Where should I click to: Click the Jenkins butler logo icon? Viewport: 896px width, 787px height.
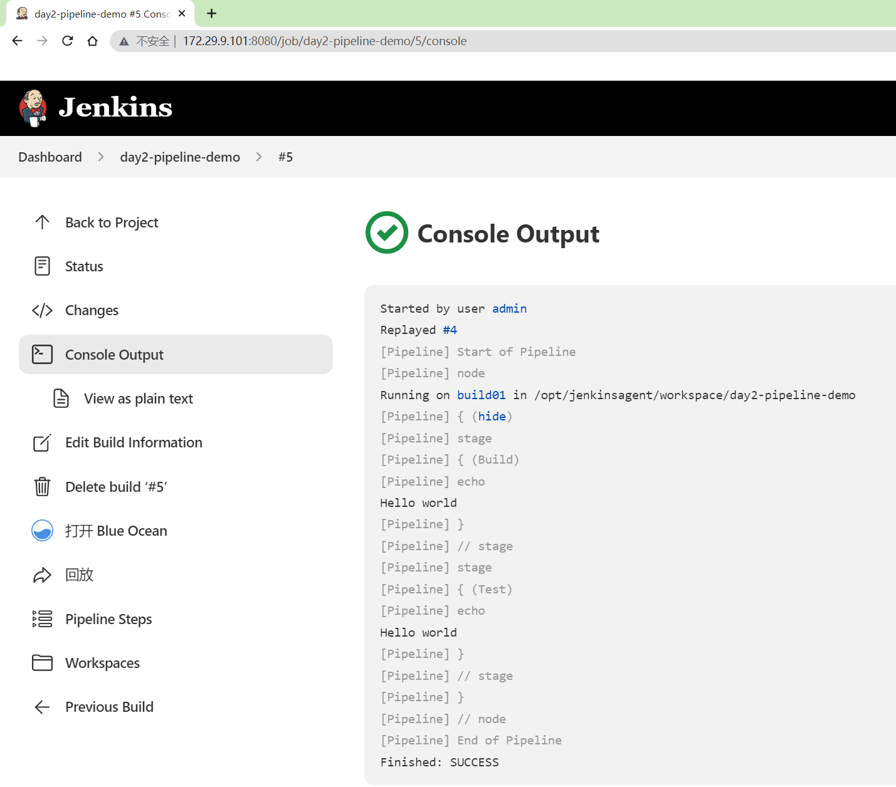(33, 108)
